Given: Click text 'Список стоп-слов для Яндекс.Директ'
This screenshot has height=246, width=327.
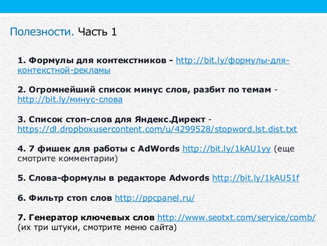Looking at the screenshot, I should pyautogui.click(x=117, y=119).
